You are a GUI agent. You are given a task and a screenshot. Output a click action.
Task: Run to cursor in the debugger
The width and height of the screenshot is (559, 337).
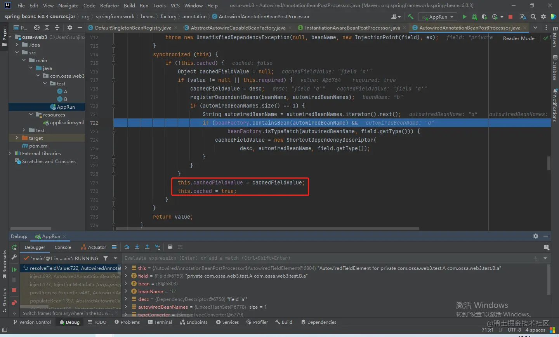coord(157,247)
